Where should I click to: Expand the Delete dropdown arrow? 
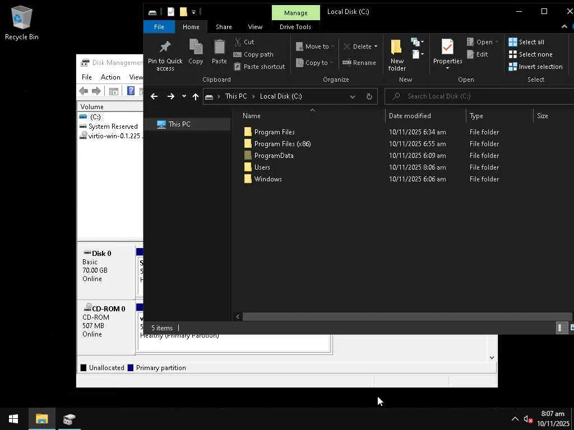point(376,46)
